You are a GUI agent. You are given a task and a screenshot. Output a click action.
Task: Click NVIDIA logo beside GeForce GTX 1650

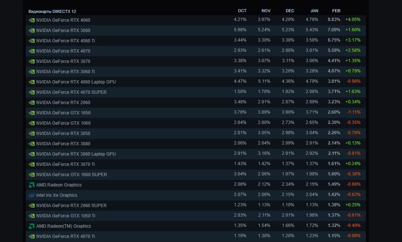tap(32, 113)
